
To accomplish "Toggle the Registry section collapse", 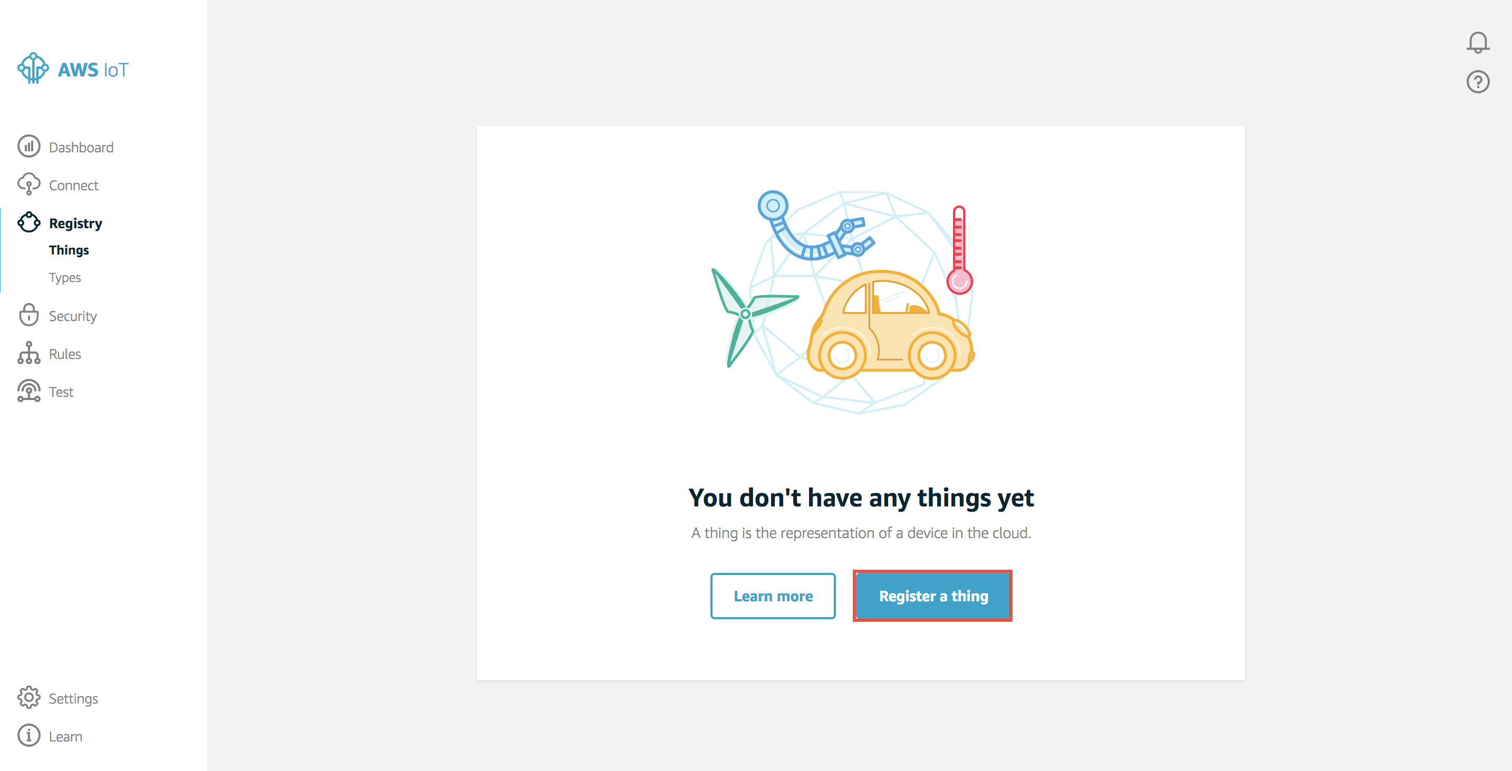I will point(76,222).
